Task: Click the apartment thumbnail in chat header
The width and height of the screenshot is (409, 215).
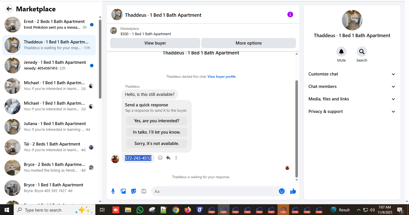Action: click(x=117, y=14)
